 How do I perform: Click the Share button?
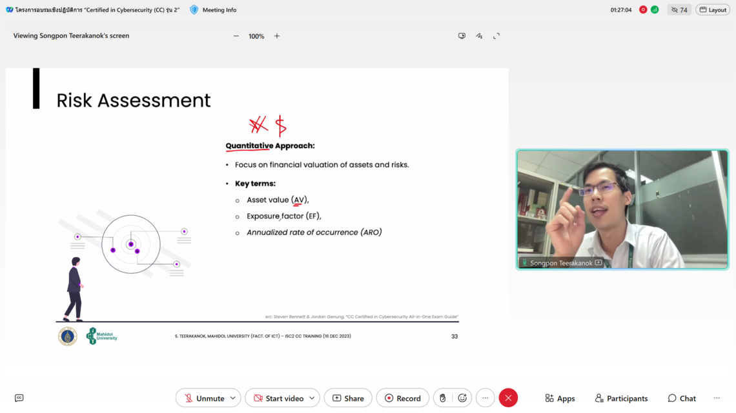[348, 398]
